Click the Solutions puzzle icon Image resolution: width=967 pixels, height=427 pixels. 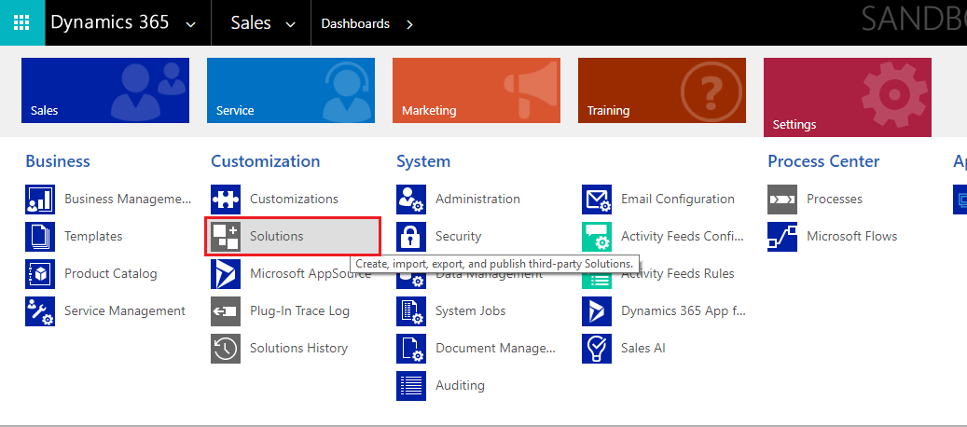[x=226, y=237]
